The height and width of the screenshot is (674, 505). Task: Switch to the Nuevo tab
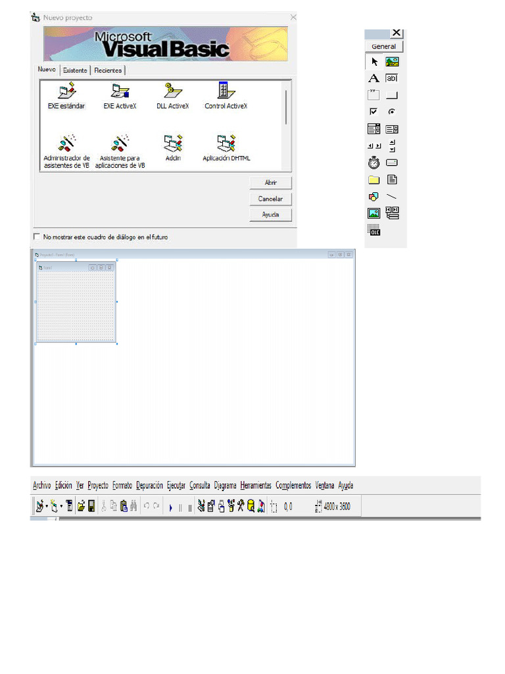point(47,69)
